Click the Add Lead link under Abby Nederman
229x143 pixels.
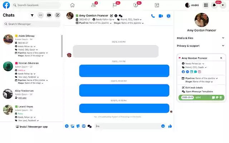(22, 98)
